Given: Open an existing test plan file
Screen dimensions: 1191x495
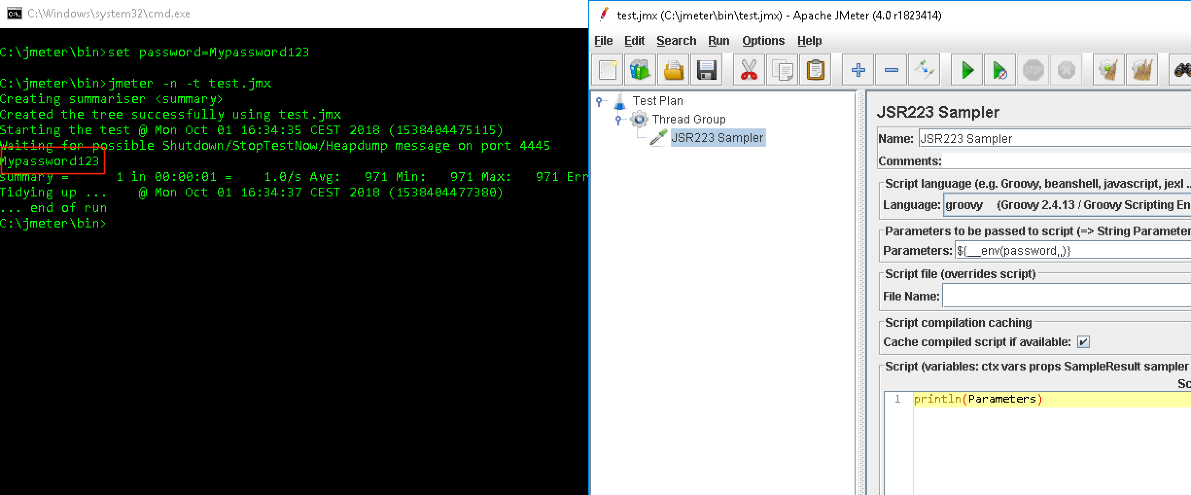Looking at the screenshot, I should point(673,70).
